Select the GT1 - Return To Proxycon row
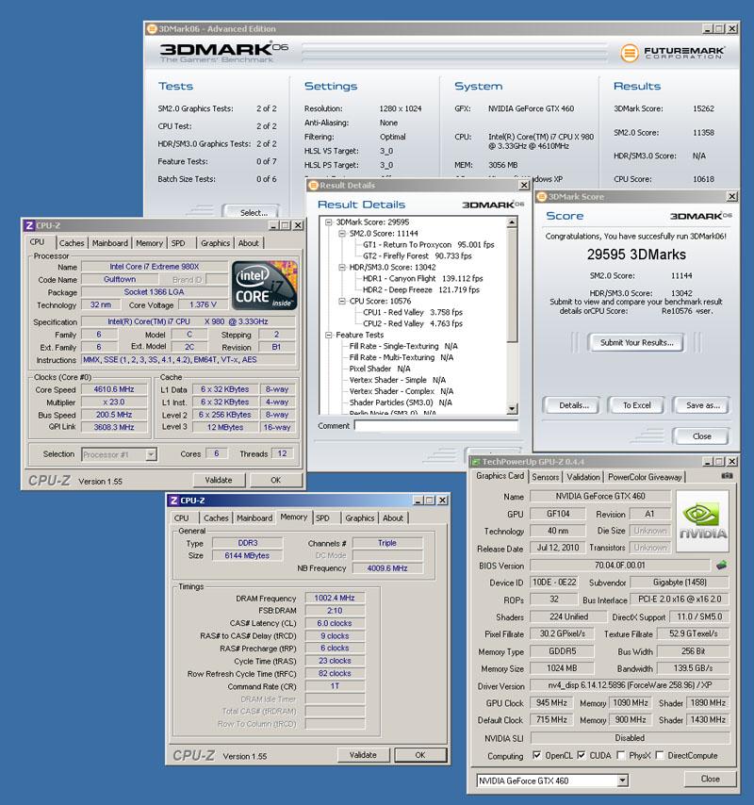Image resolution: width=754 pixels, height=805 pixels. coord(429,245)
